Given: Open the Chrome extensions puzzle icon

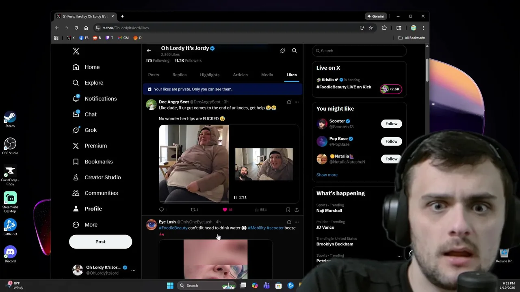Looking at the screenshot, I should click(x=384, y=28).
